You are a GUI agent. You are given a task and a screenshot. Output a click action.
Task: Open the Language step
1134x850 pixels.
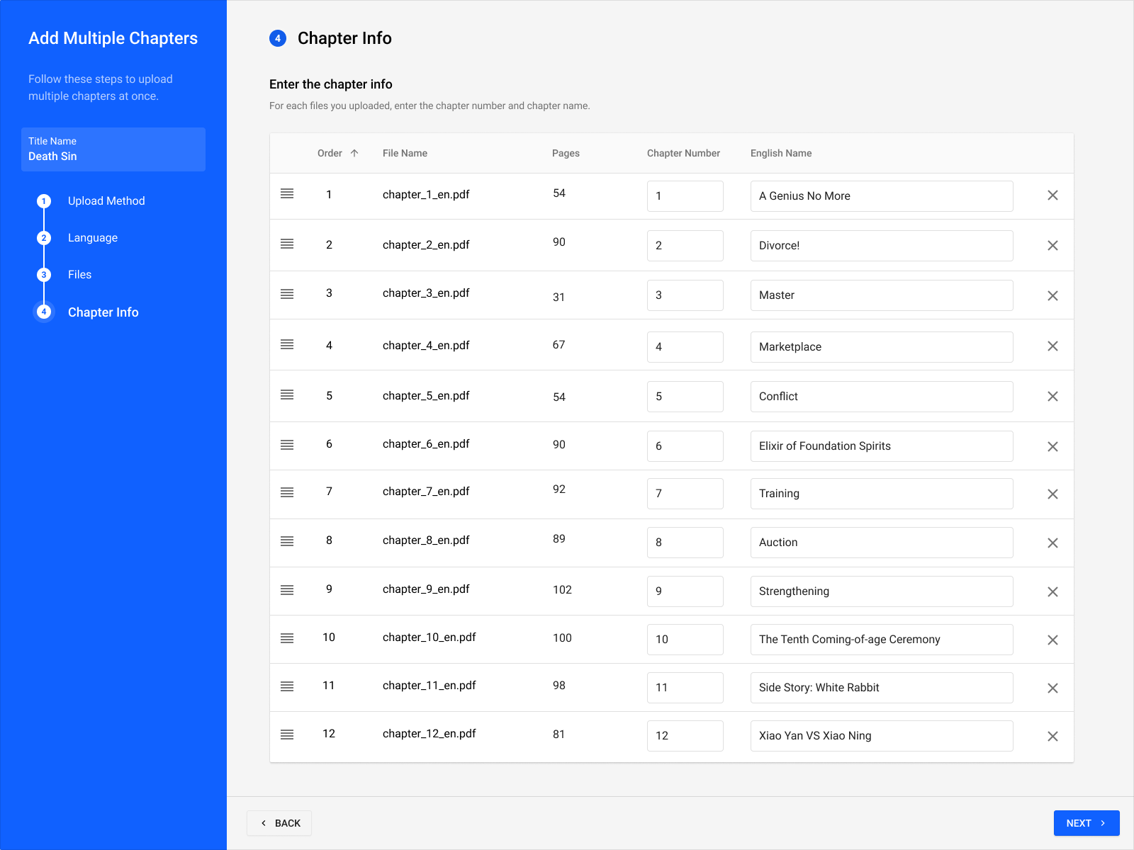[92, 238]
